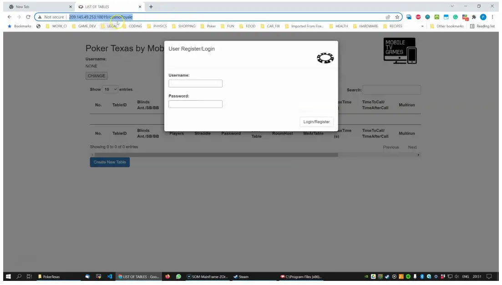The width and height of the screenshot is (502, 285).
Task: Open the Bluetooth tray icon
Action: tap(422, 276)
